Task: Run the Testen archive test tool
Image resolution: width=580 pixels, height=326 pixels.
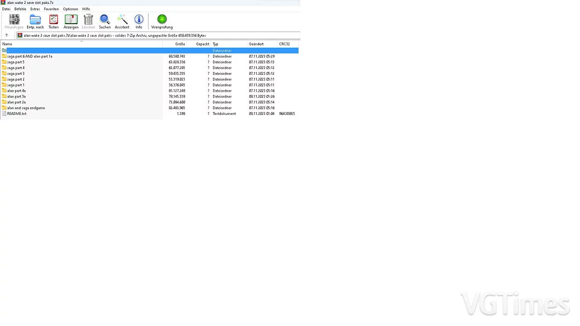Action: [53, 20]
